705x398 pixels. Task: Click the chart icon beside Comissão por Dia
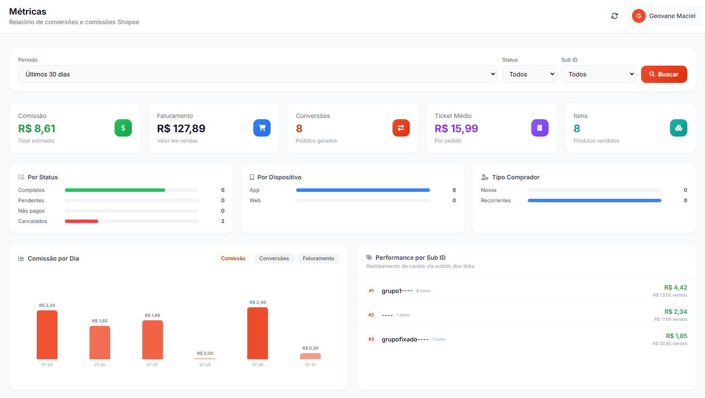tap(21, 258)
